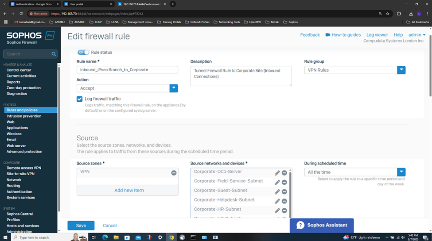Open How-to guides
The image size is (432, 241).
pyautogui.click(x=343, y=35)
